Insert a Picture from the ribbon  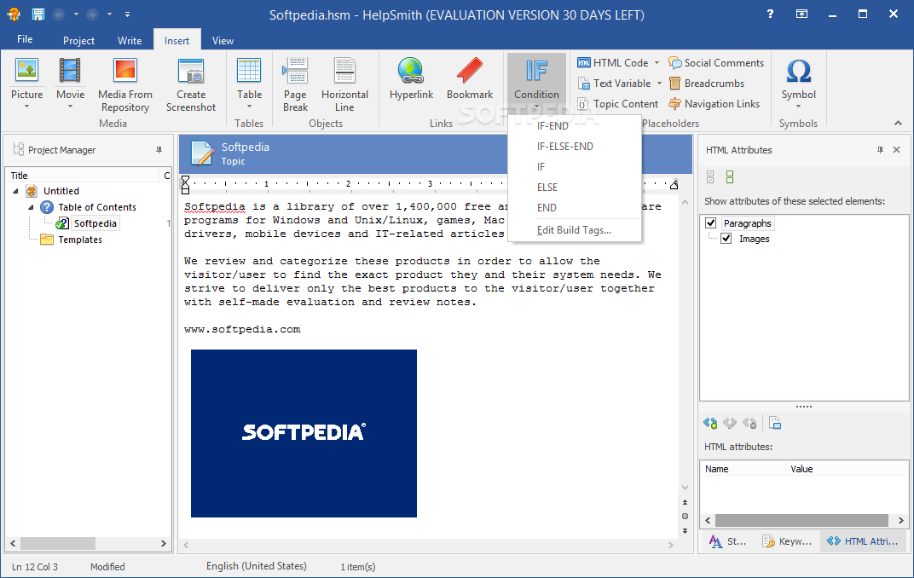pos(26,83)
